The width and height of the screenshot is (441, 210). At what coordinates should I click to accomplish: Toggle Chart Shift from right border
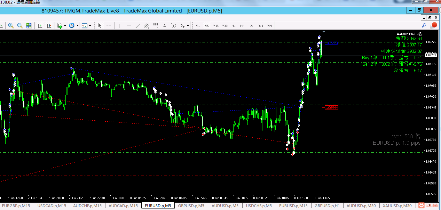click(x=49, y=26)
